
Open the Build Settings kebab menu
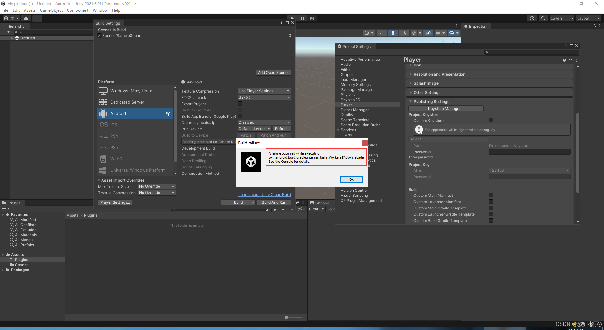point(282,23)
